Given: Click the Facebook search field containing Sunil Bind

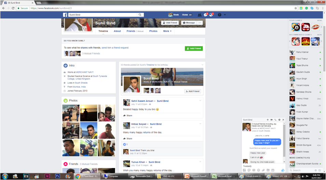Looking at the screenshot, I should pos(103,15).
